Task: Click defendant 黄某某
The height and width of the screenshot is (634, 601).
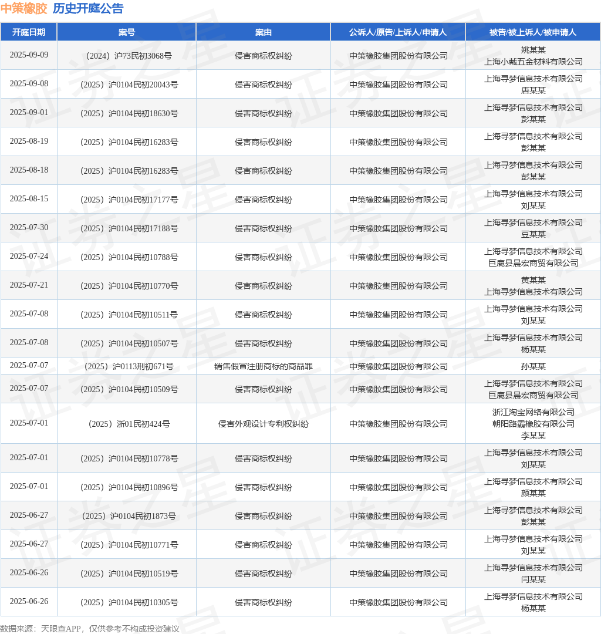Action: coord(534,280)
